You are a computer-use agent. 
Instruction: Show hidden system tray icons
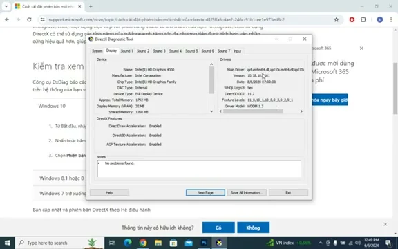(321, 243)
